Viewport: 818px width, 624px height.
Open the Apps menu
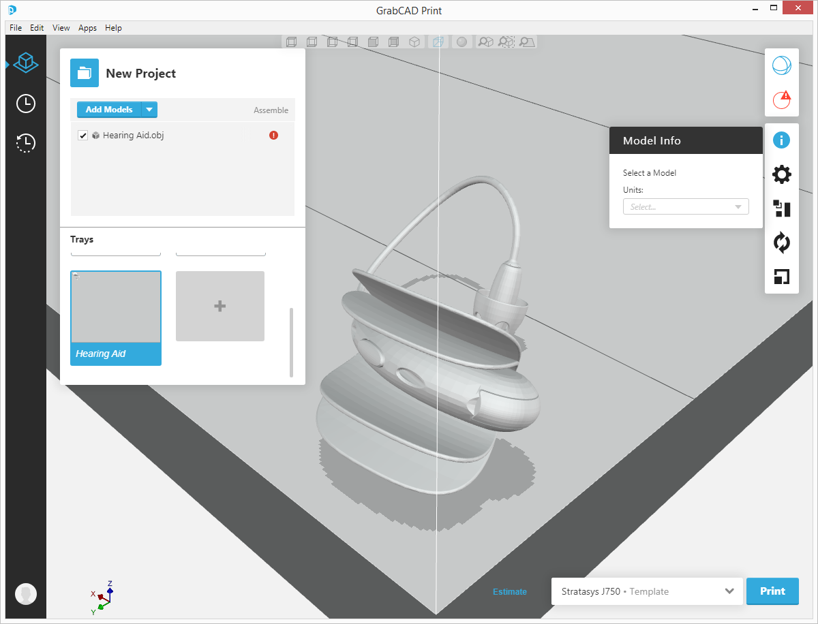pos(87,28)
